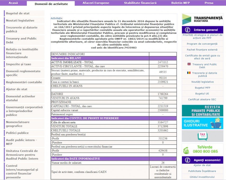Click the info icon beside Agenți economici
The image size is (226, 180).
[188, 160]
